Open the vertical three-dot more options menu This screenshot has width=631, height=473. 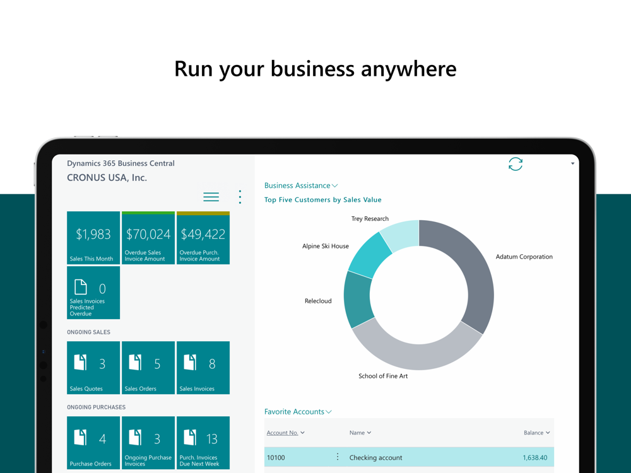tap(240, 197)
